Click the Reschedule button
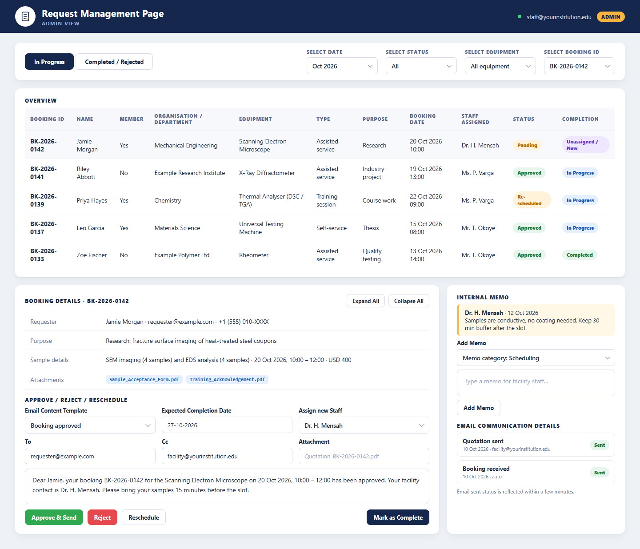Viewport: 640px width, 549px height. [144, 517]
